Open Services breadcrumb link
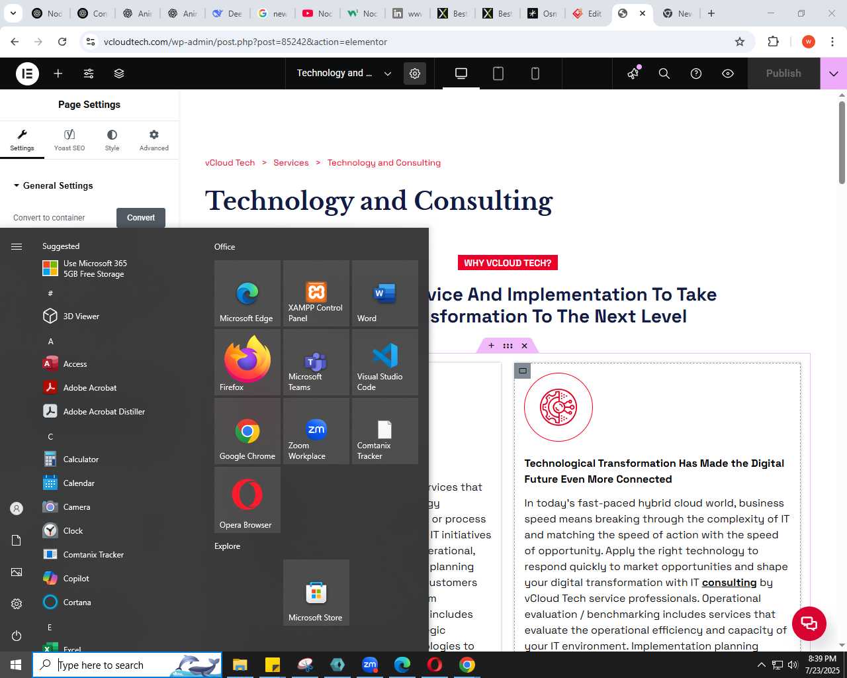The height and width of the screenshot is (678, 847). (x=290, y=163)
